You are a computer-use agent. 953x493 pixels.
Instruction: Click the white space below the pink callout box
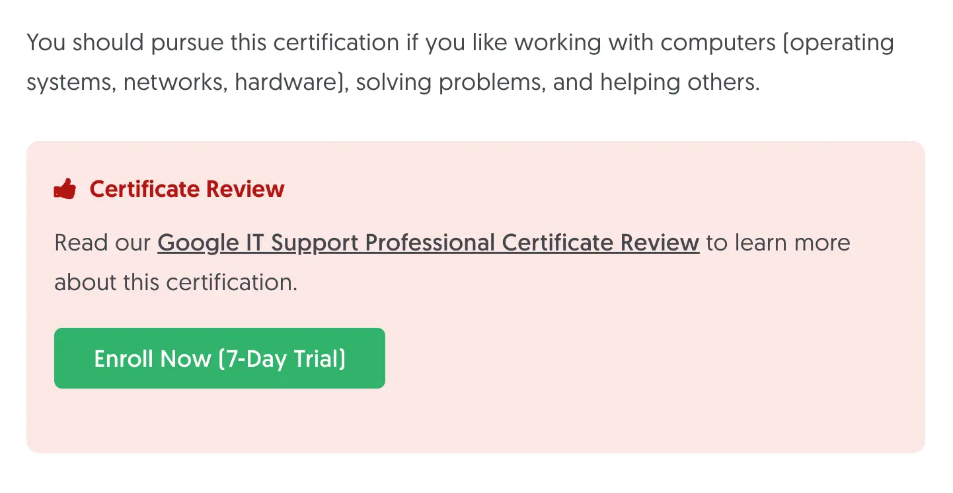[x=476, y=474]
